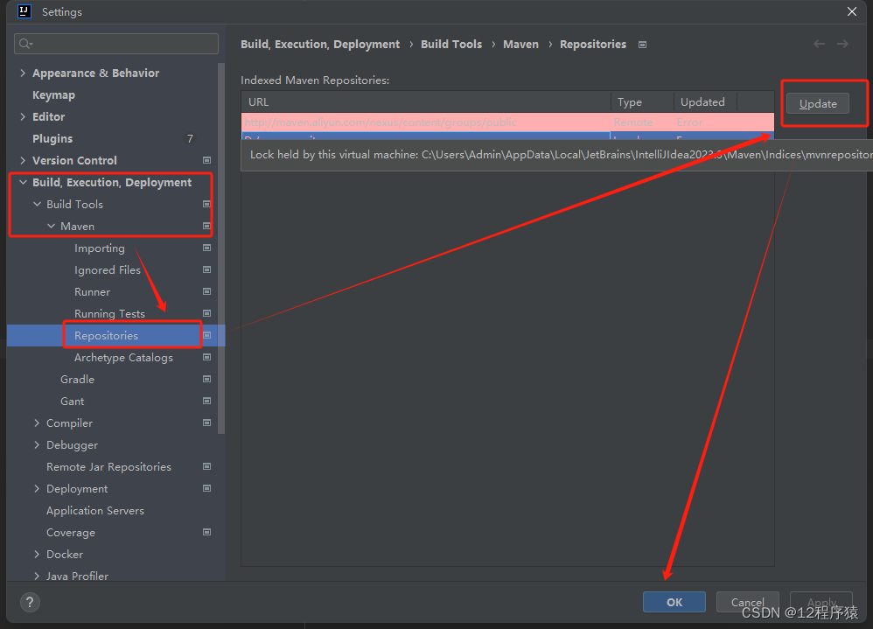Screen dimensions: 873x629
Task: Click Build, Execution, Deployment breadcrumb
Action: [x=320, y=44]
